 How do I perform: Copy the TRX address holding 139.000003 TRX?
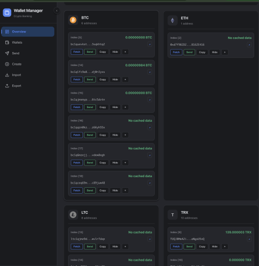click(x=202, y=246)
